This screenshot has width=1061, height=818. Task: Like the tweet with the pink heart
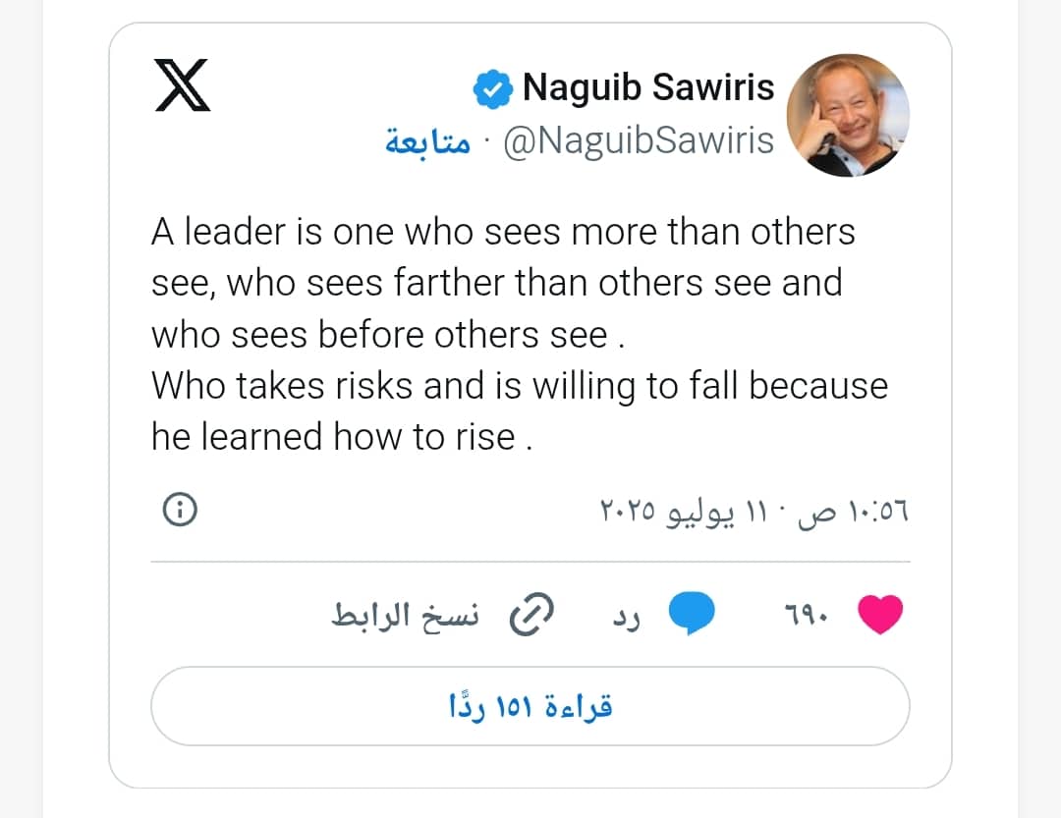click(x=880, y=615)
